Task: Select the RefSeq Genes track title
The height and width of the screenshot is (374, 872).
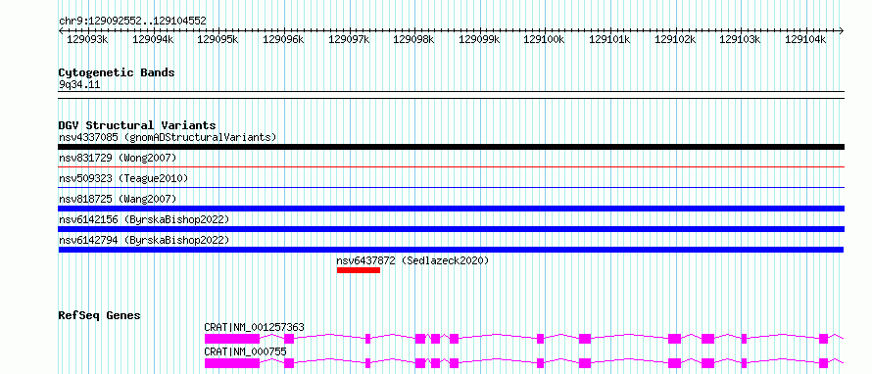Action: point(100,315)
